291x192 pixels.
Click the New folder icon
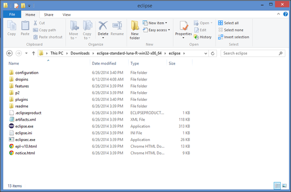[135, 26]
